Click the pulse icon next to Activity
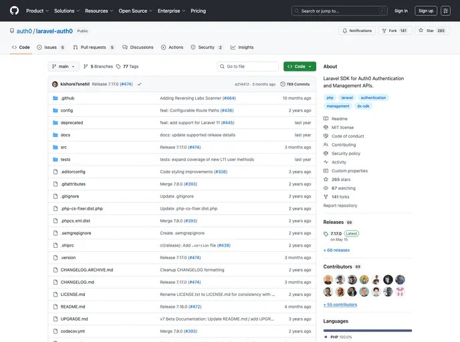 (x=326, y=162)
